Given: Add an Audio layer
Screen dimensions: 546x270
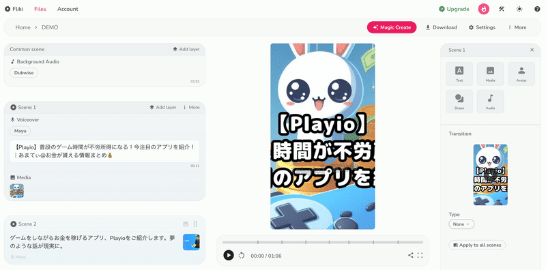Looking at the screenshot, I should pos(490,102).
